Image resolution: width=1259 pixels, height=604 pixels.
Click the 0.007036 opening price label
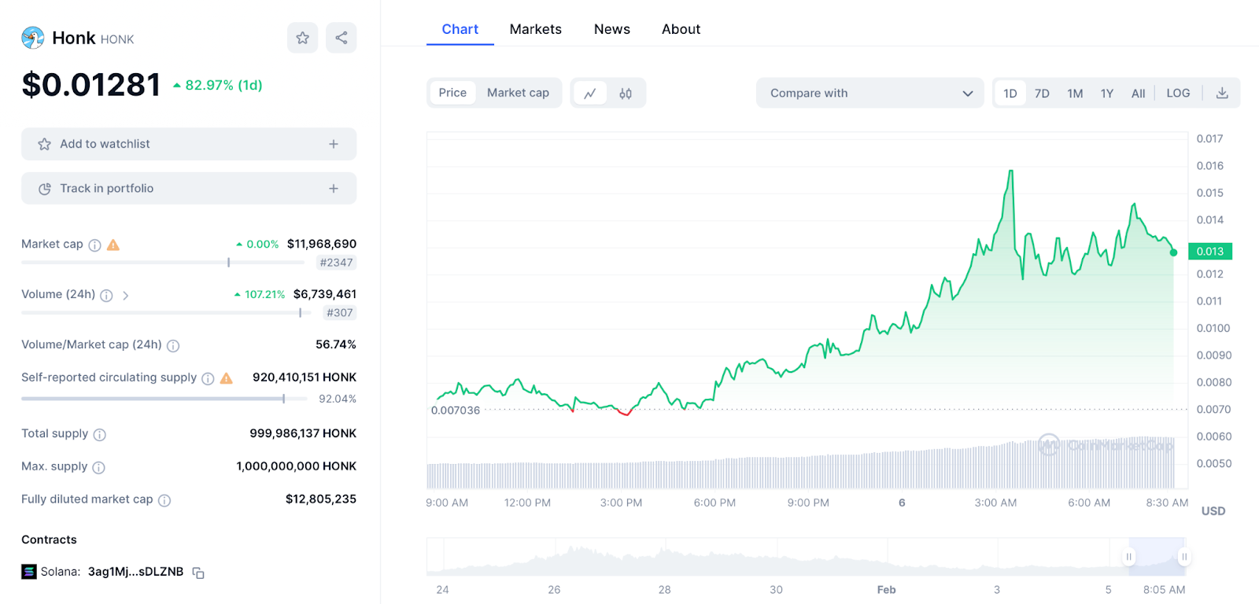tap(456, 411)
